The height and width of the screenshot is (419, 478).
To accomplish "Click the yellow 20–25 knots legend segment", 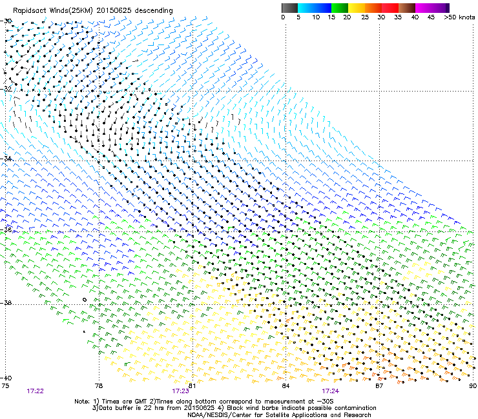I will 357,8.
